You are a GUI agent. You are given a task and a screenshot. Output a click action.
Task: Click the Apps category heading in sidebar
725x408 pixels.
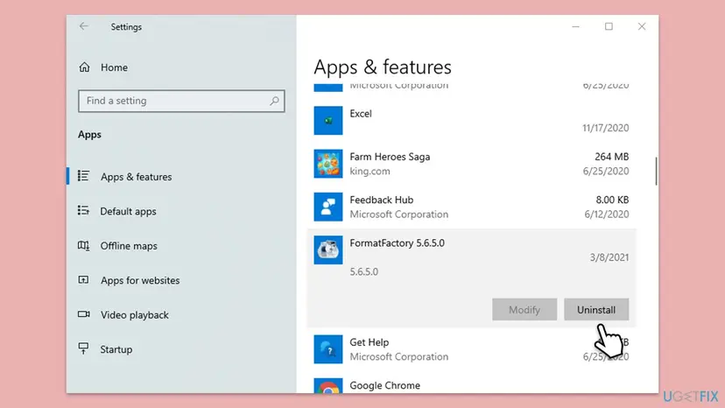click(89, 135)
